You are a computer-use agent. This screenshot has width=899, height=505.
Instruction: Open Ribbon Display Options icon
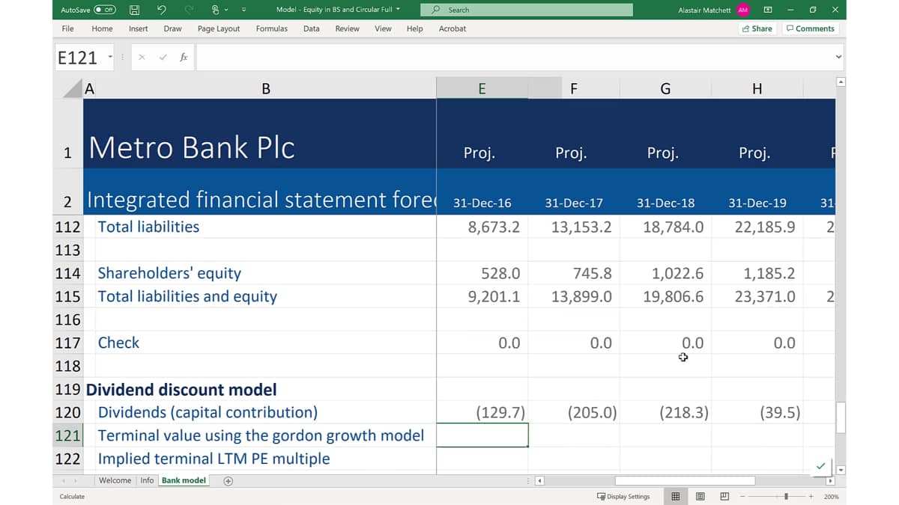(767, 10)
